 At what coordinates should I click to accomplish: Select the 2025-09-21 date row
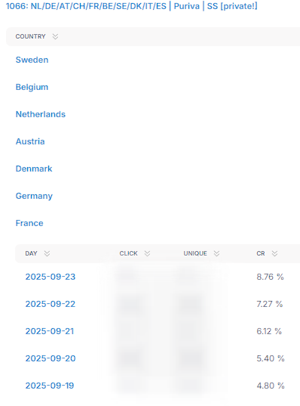(50, 331)
